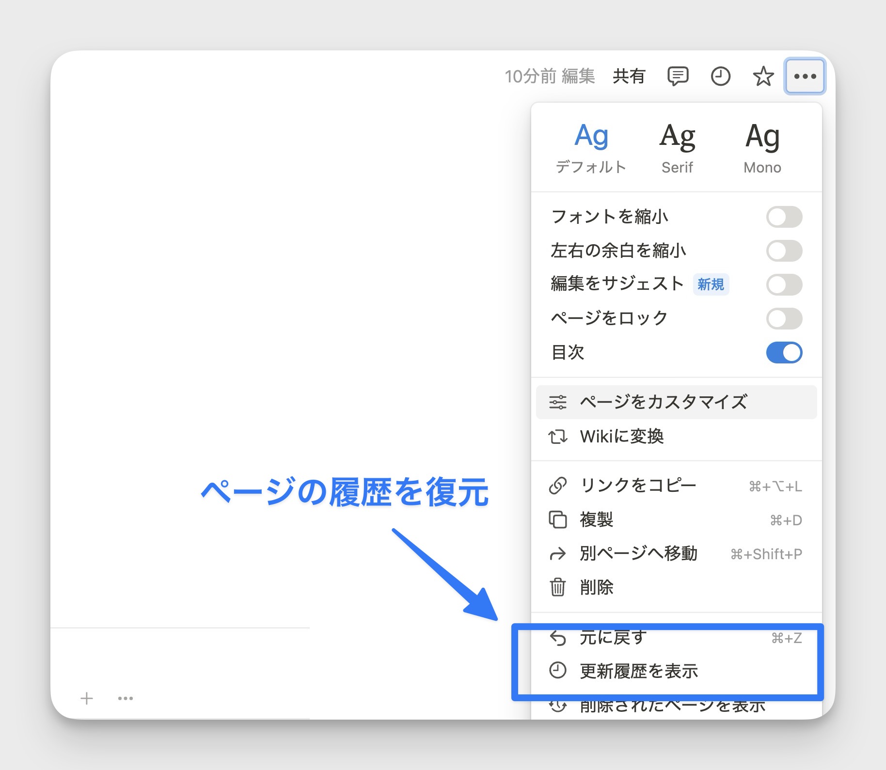Viewport: 886px width, 770px height.
Task: Click the 共有 share button
Action: [629, 76]
